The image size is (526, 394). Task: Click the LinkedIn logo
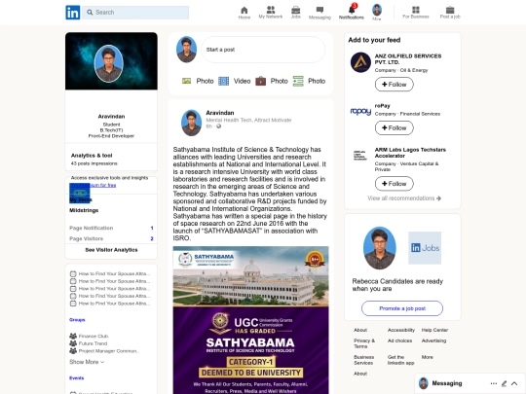click(x=72, y=13)
